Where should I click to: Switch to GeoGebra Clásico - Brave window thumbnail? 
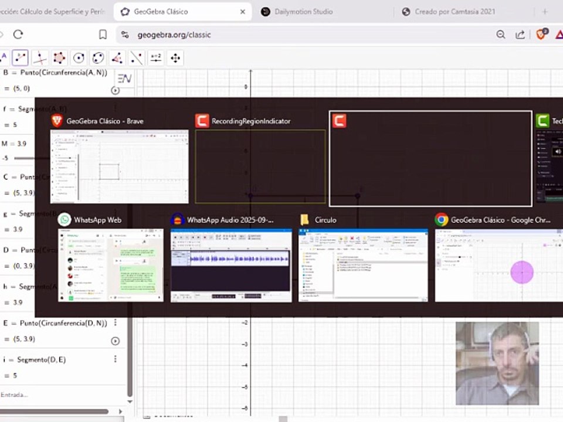(x=119, y=167)
